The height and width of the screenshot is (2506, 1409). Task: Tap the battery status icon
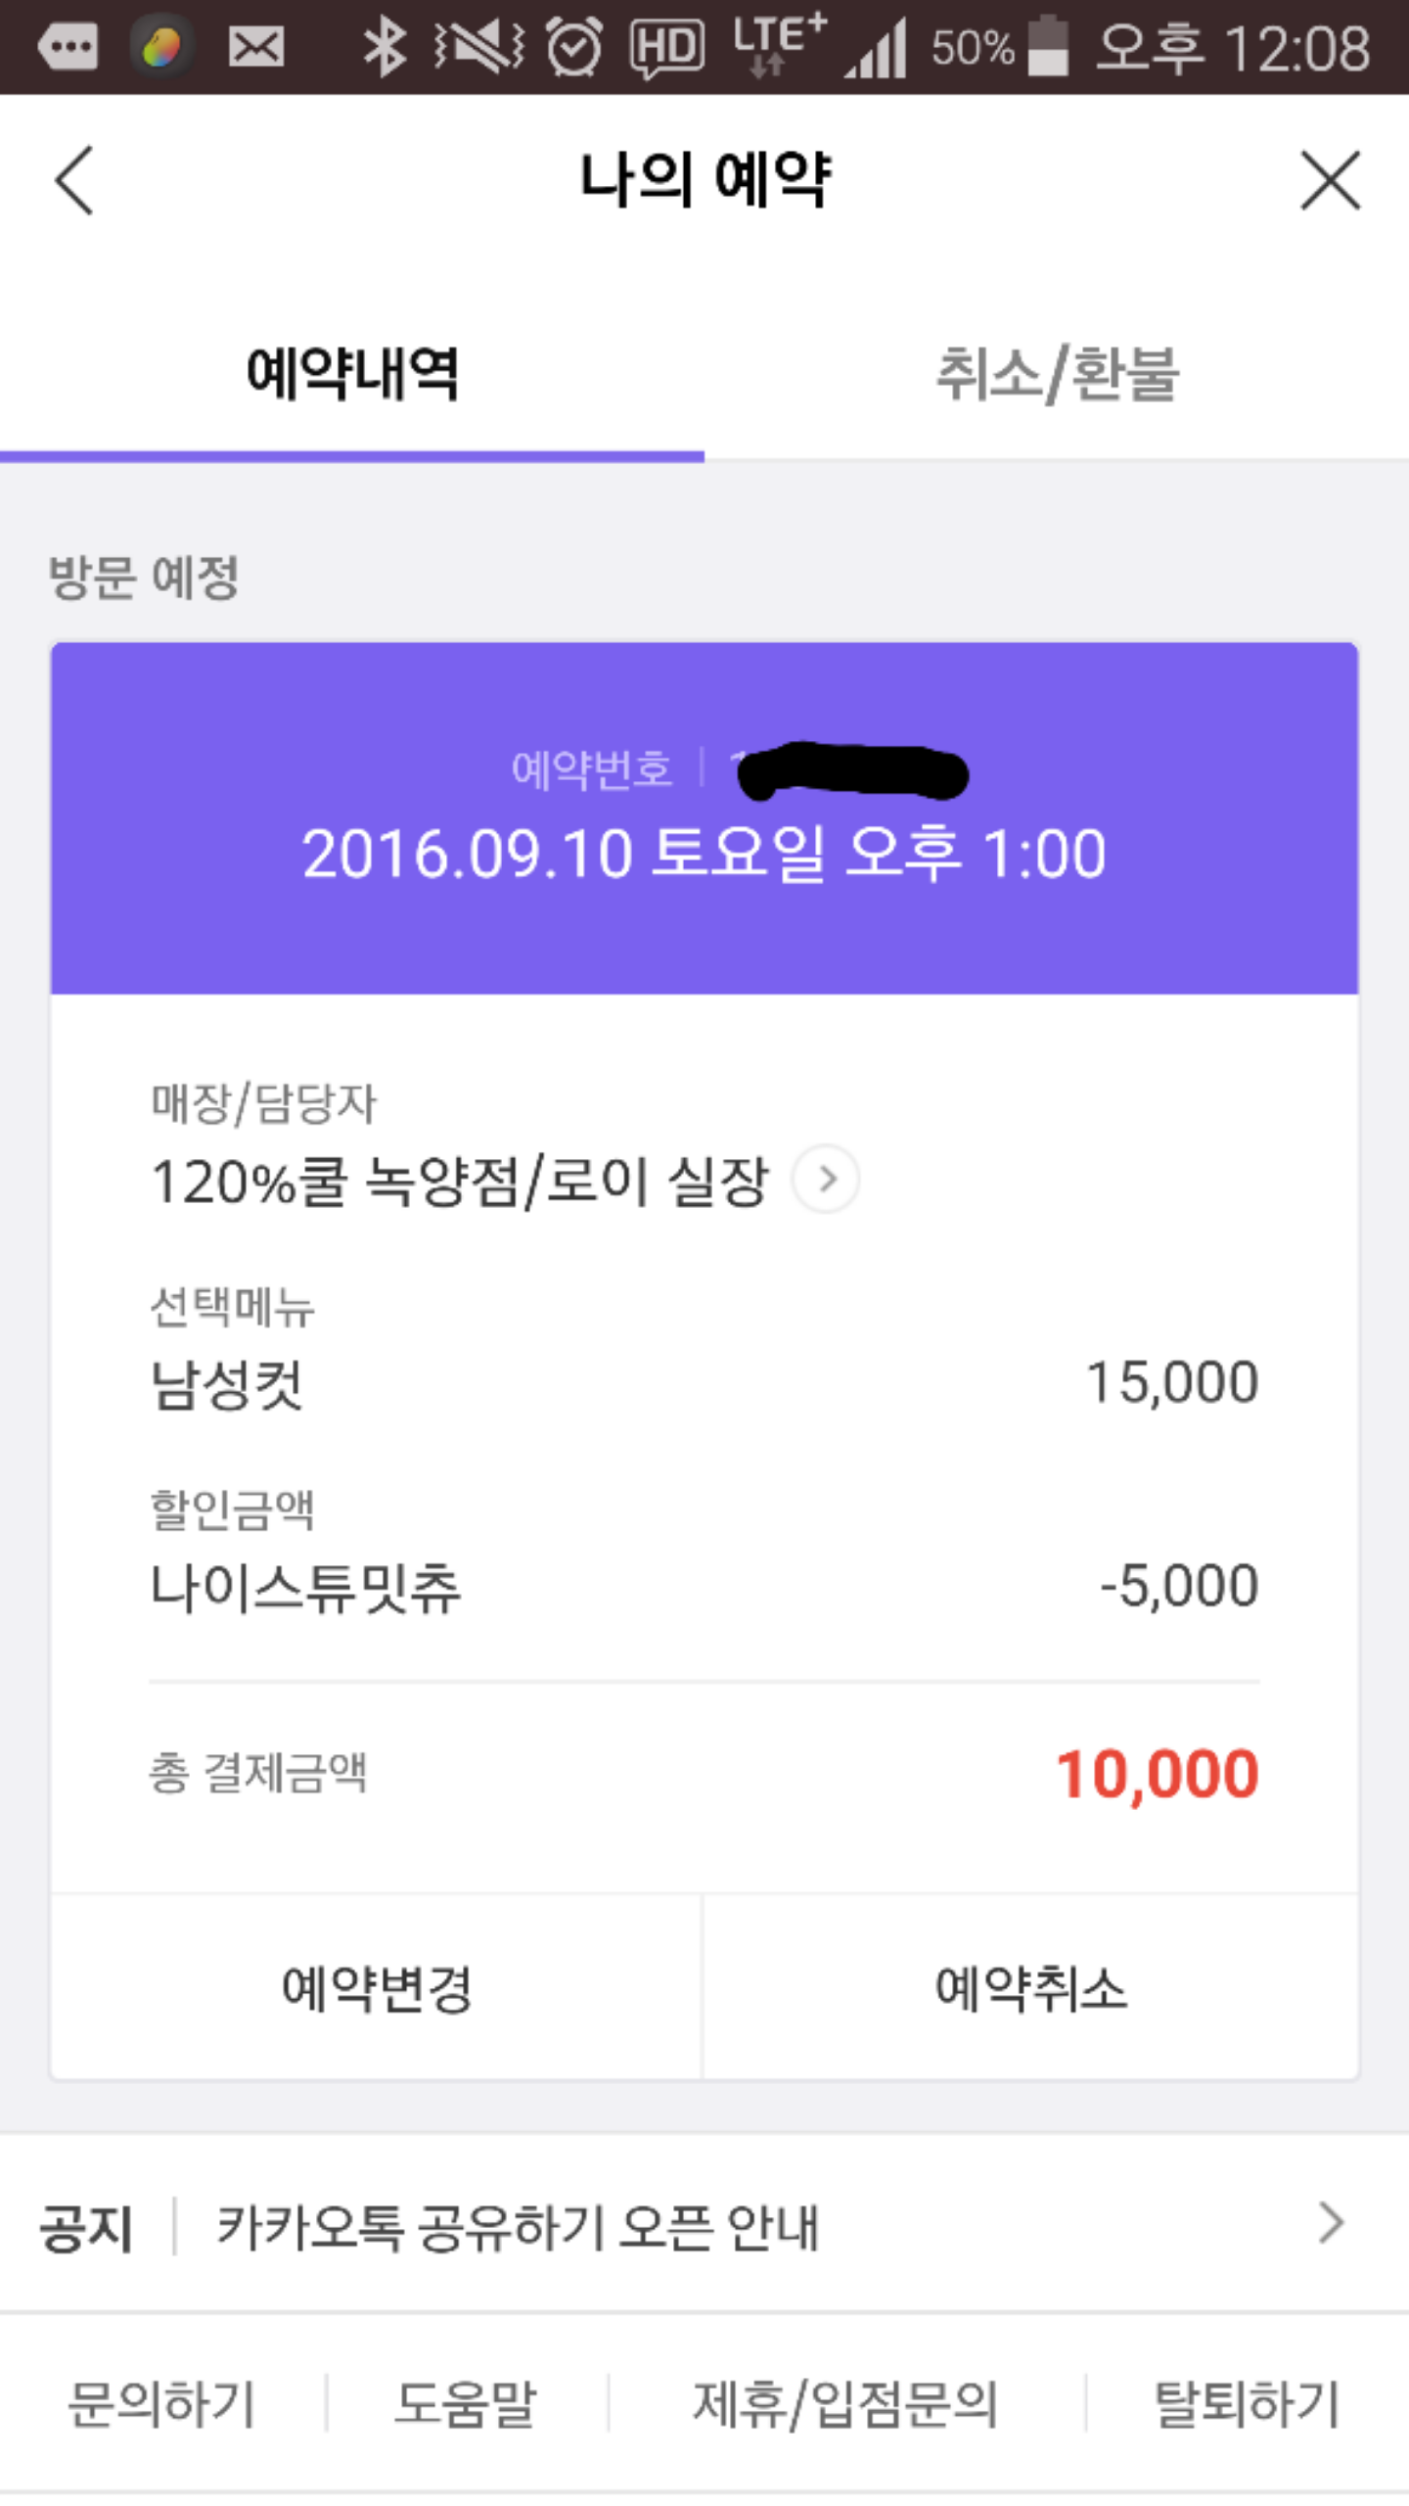click(x=1048, y=46)
